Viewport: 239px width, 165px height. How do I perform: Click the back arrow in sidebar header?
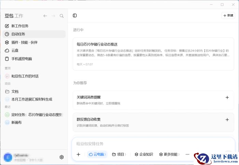tap(45, 16)
